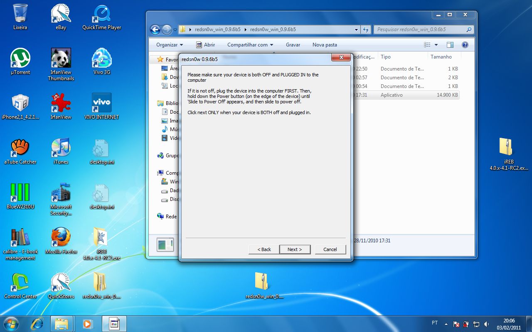Refresh the Explorer folder view
This screenshot has width=532, height=332.
tap(366, 29)
